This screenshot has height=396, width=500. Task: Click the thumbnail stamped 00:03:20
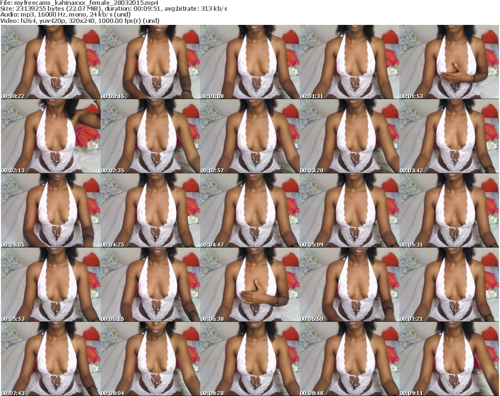(x=349, y=136)
